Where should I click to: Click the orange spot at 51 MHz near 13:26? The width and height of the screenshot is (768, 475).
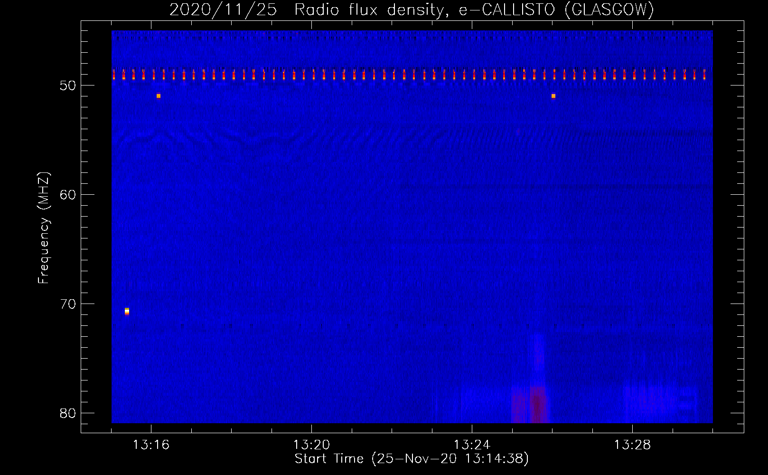(553, 96)
